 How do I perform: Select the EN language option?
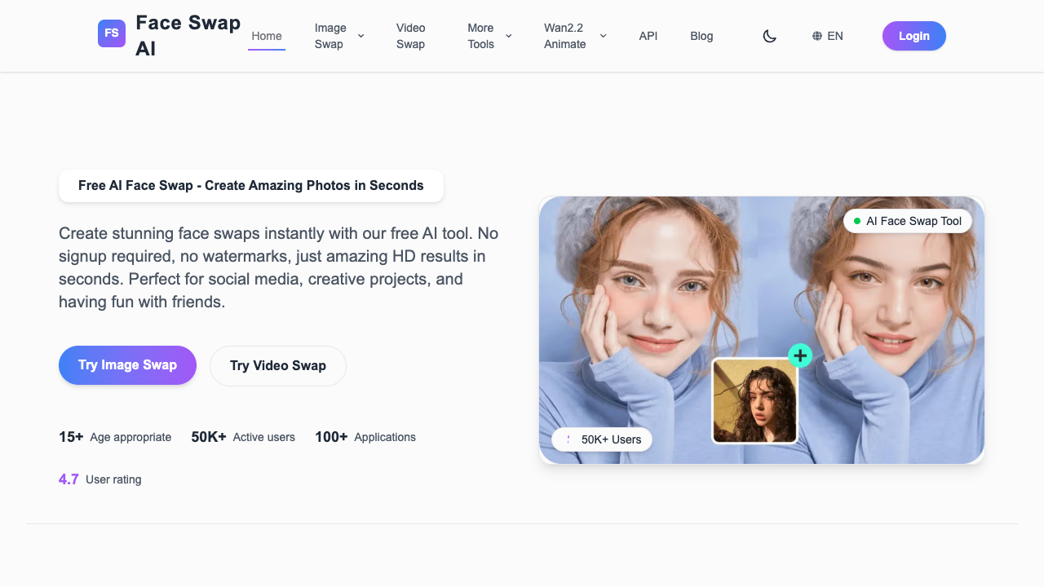point(835,36)
